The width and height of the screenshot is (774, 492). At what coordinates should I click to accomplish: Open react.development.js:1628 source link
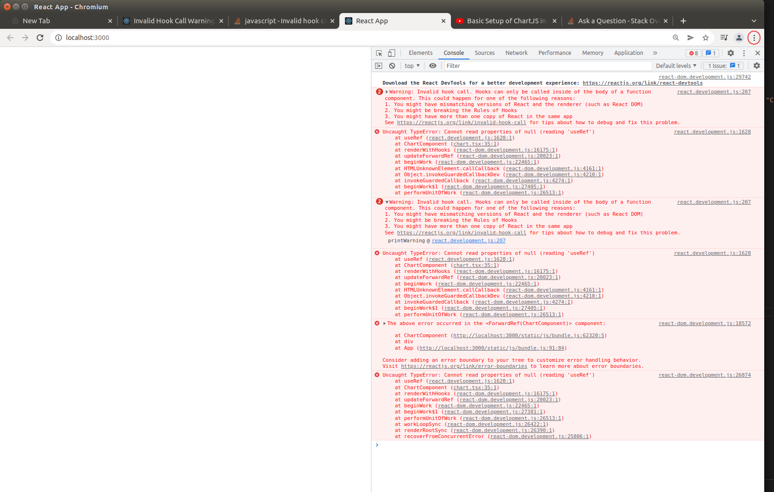coord(712,132)
